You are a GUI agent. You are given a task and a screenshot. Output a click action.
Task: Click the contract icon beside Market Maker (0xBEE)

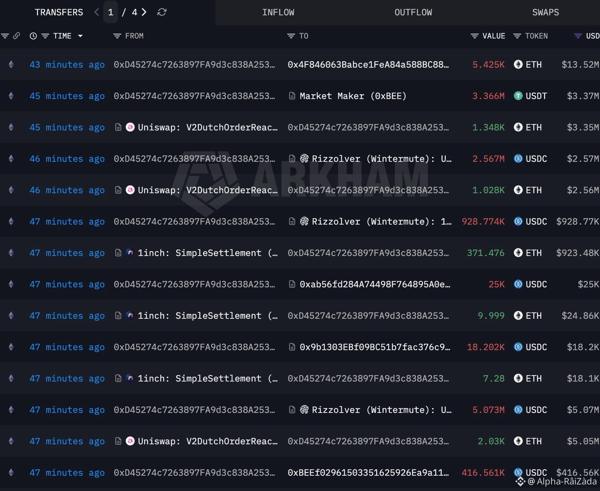coord(292,96)
